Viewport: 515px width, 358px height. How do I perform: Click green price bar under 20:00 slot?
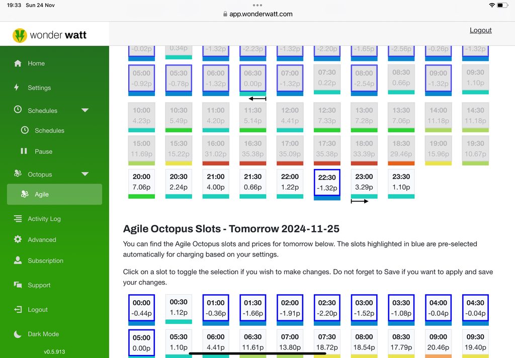[141, 196]
